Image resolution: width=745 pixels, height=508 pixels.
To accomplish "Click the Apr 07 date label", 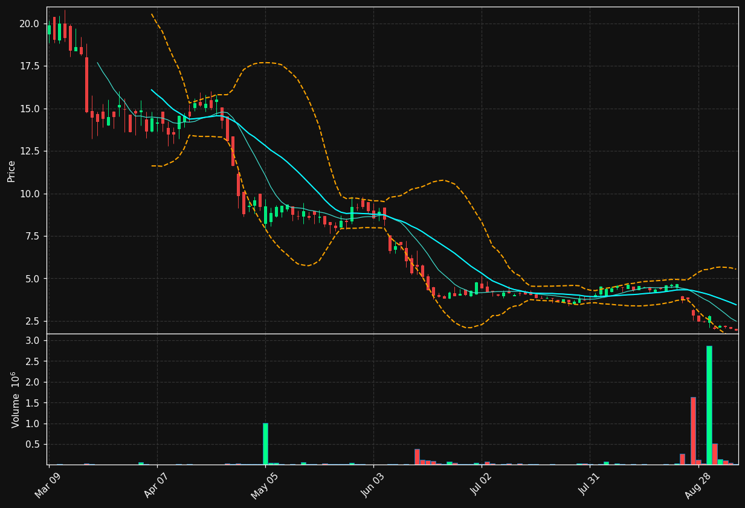I will coord(155,486).
